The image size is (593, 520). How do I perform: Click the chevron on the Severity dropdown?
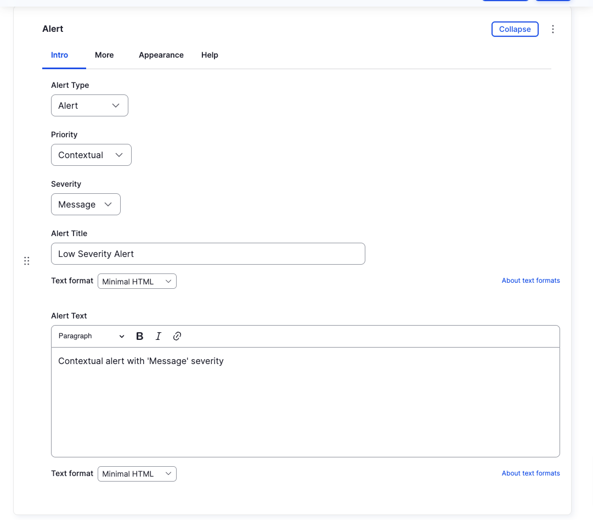coord(108,204)
